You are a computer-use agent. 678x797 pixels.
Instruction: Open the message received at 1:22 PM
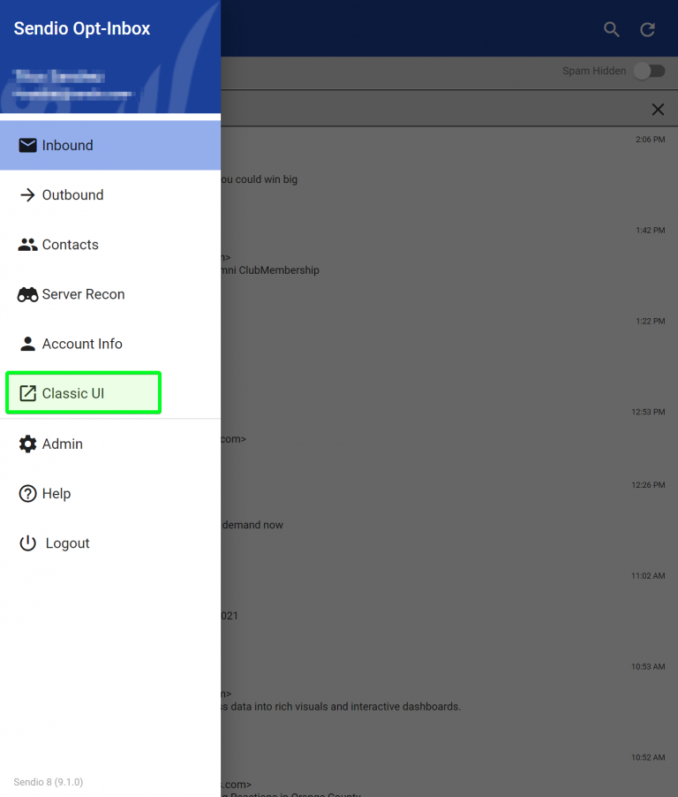[x=449, y=354]
